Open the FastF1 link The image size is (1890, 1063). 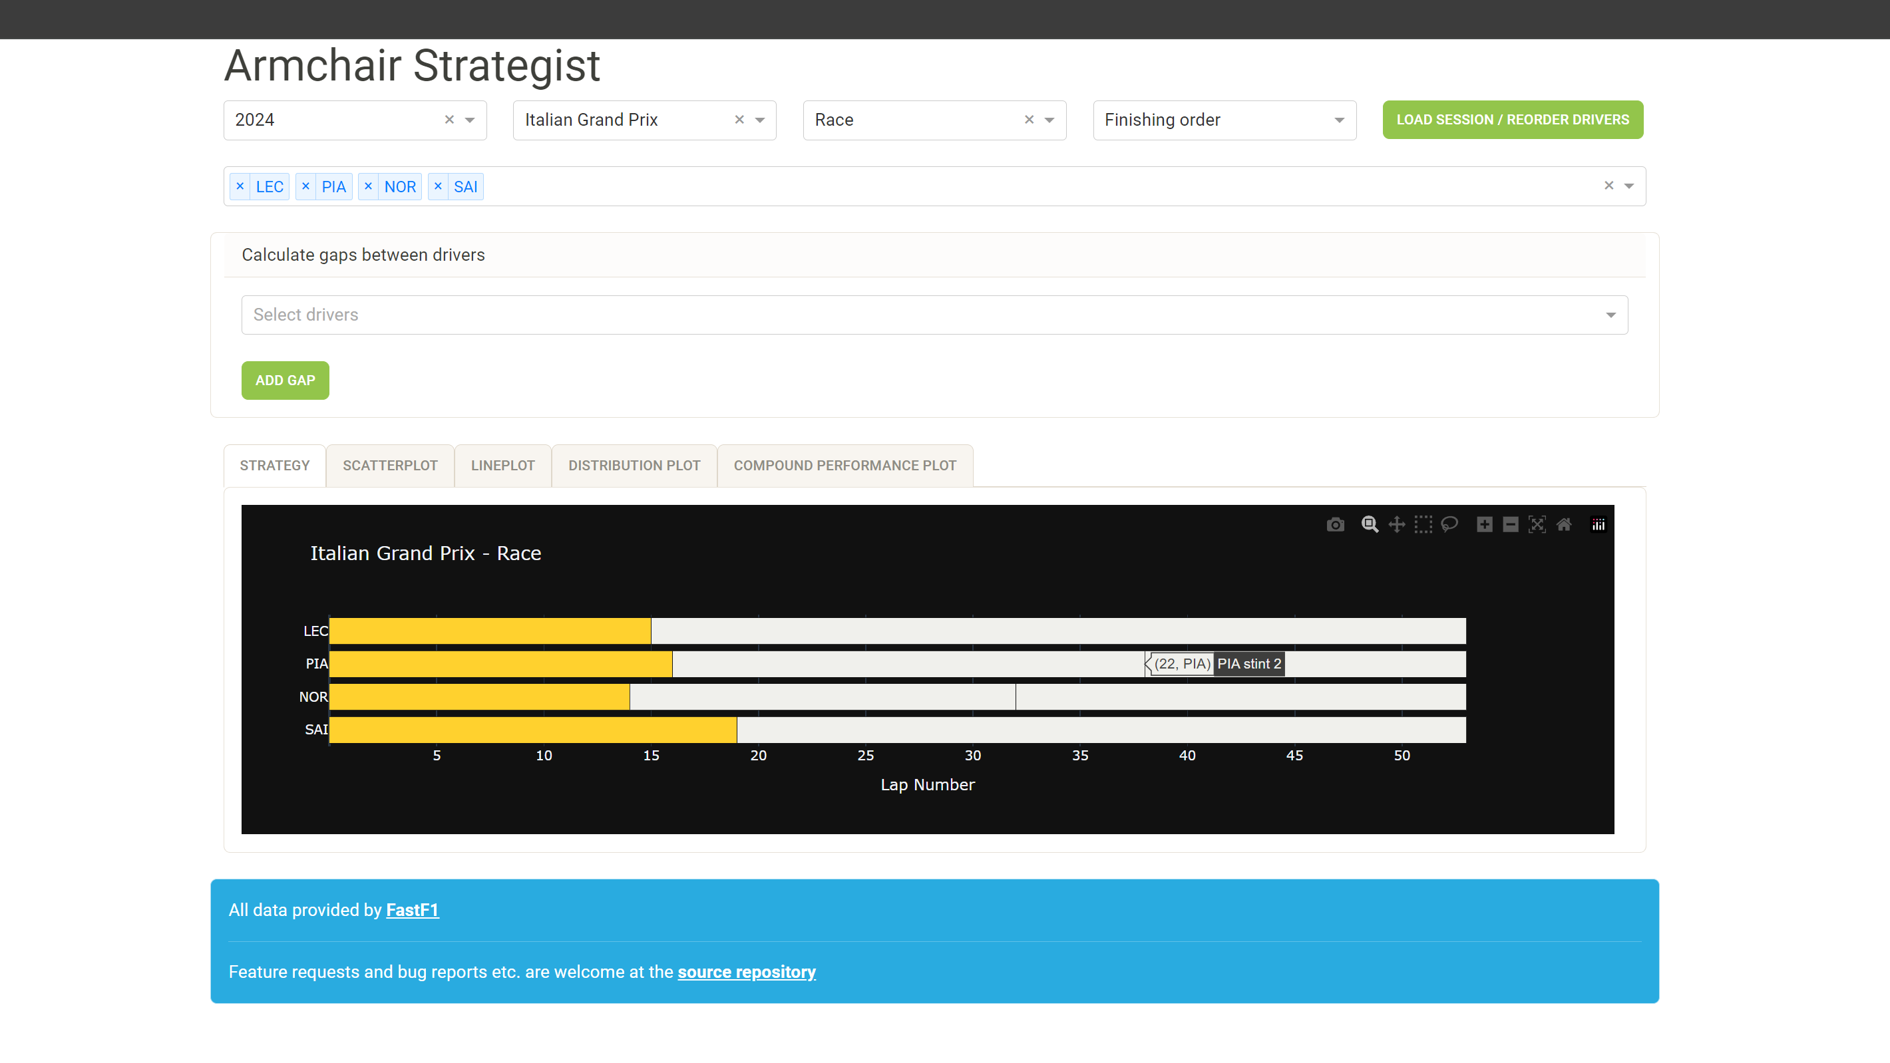point(413,909)
